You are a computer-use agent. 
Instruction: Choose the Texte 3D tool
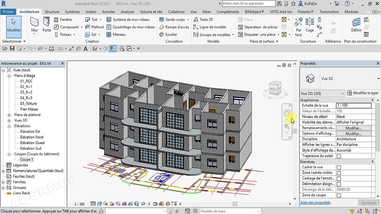coord(203,19)
